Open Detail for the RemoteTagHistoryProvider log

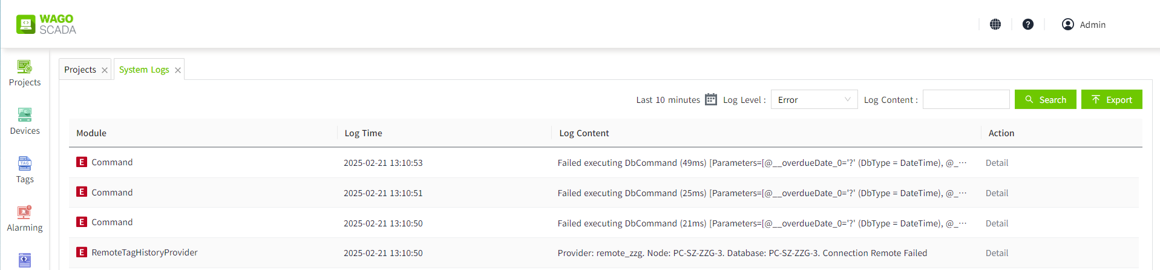click(x=997, y=253)
